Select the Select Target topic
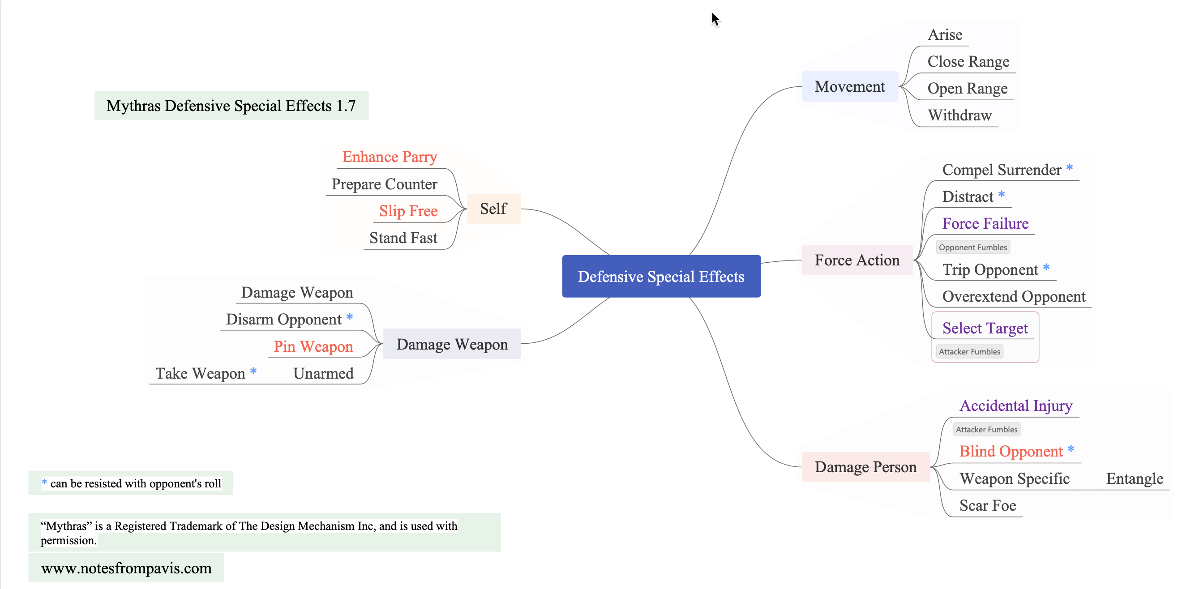The width and height of the screenshot is (1182, 589). (x=984, y=328)
